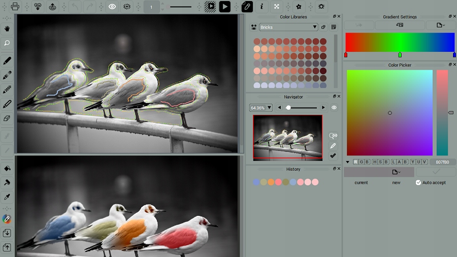457x257 pixels.
Task: Toggle the eye visibility icon in top toolbar
Action: pyautogui.click(x=112, y=7)
